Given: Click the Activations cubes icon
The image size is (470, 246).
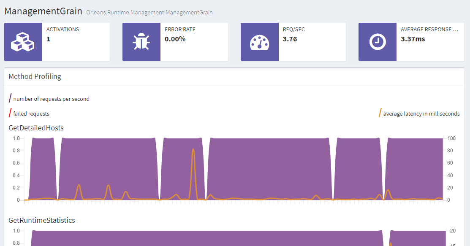Looking at the screenshot, I should tap(23, 42).
